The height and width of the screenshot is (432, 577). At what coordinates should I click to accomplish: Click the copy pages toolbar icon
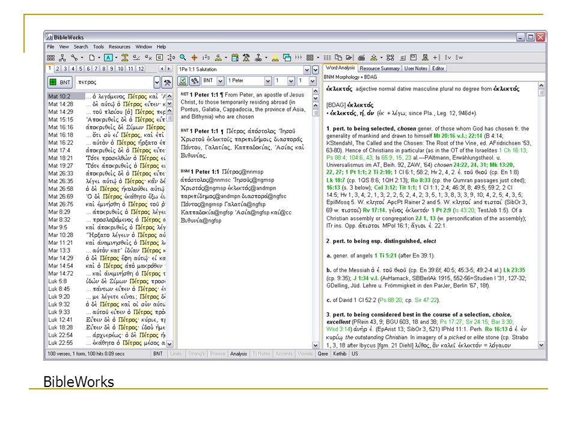click(338, 58)
